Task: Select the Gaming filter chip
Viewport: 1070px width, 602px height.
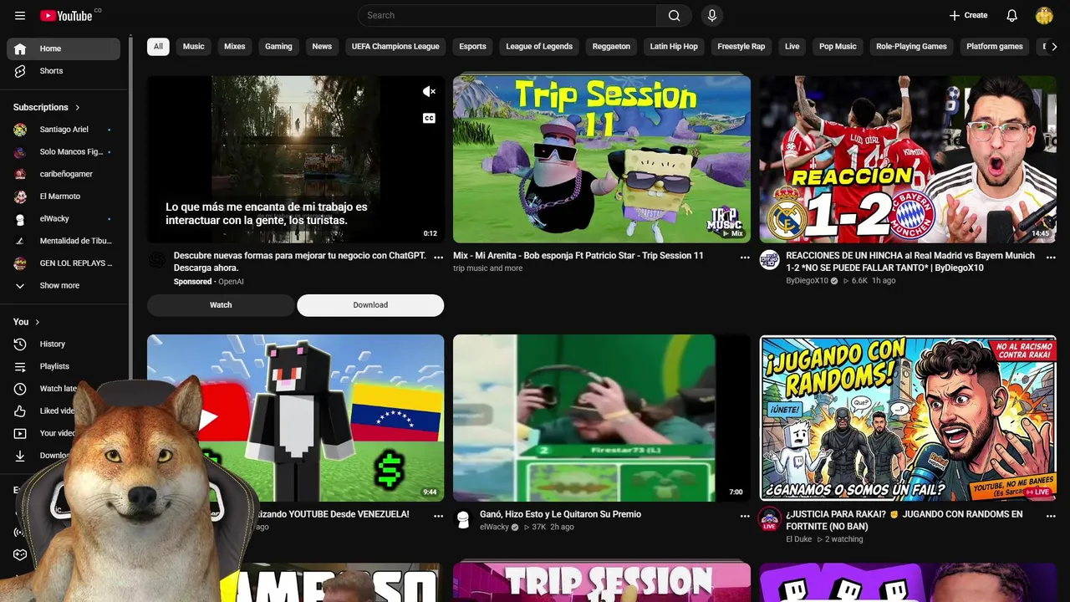Action: pyautogui.click(x=278, y=47)
